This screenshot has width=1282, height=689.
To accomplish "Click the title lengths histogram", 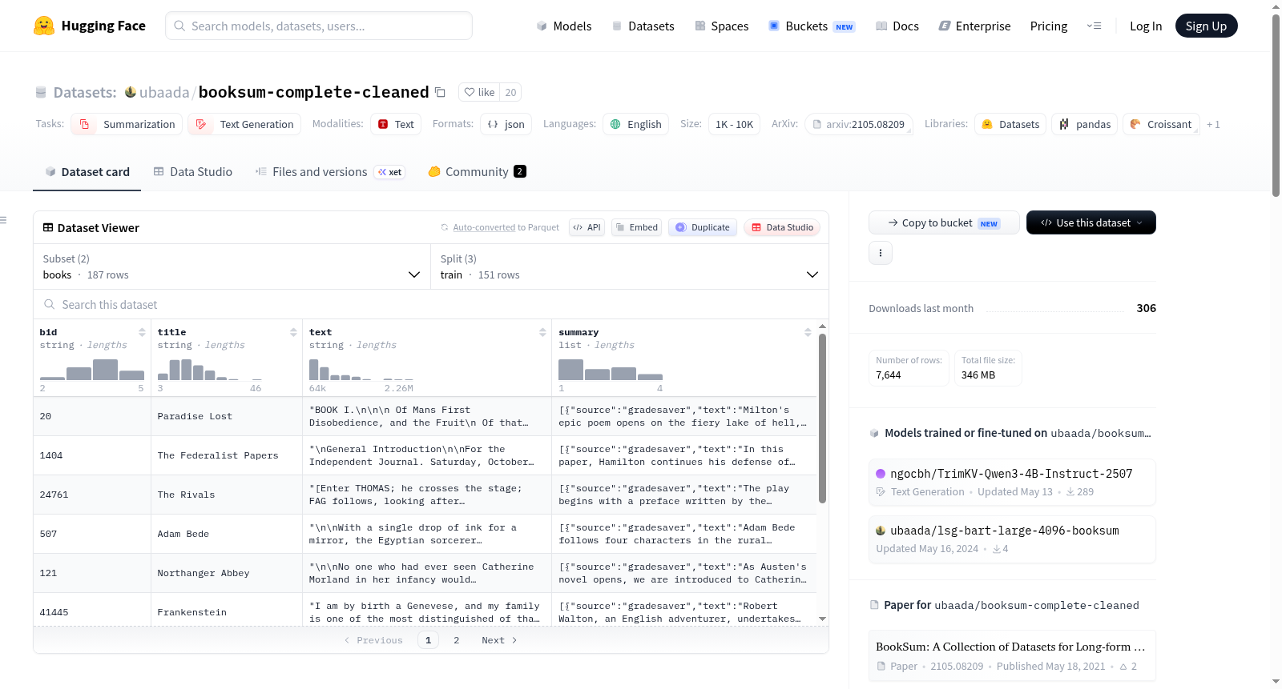I will (x=210, y=369).
